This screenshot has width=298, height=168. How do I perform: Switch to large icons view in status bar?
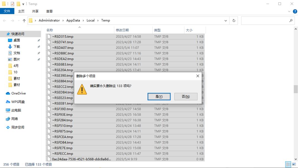(x=294, y=164)
